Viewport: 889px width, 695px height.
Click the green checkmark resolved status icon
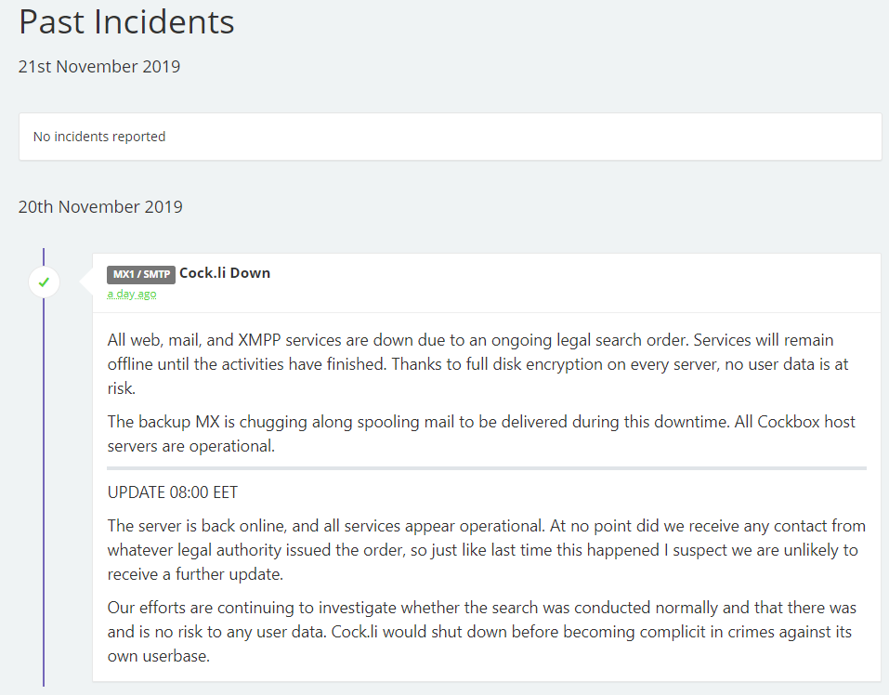click(45, 281)
